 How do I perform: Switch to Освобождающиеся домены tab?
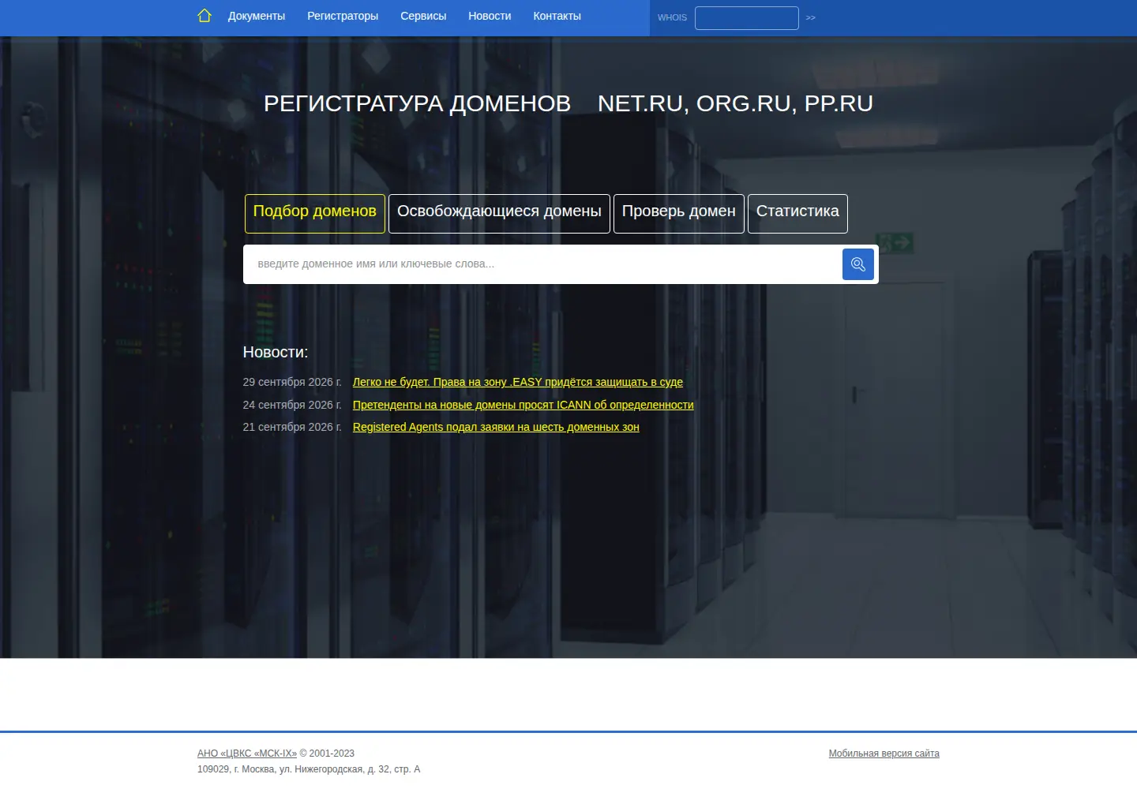pos(499,214)
